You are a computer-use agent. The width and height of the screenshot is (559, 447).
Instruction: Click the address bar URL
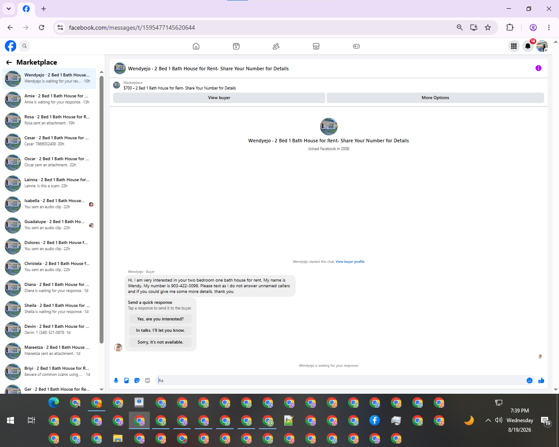coord(132,28)
